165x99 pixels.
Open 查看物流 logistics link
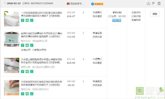(x=136, y=20)
